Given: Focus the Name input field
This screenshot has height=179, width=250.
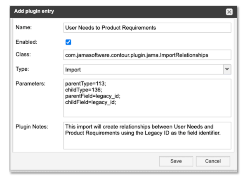Looking at the screenshot, I should point(147,28).
